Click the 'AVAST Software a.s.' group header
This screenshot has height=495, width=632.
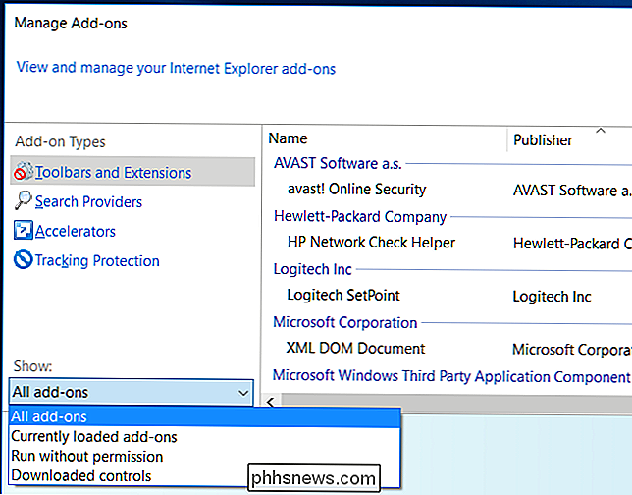coord(338,163)
